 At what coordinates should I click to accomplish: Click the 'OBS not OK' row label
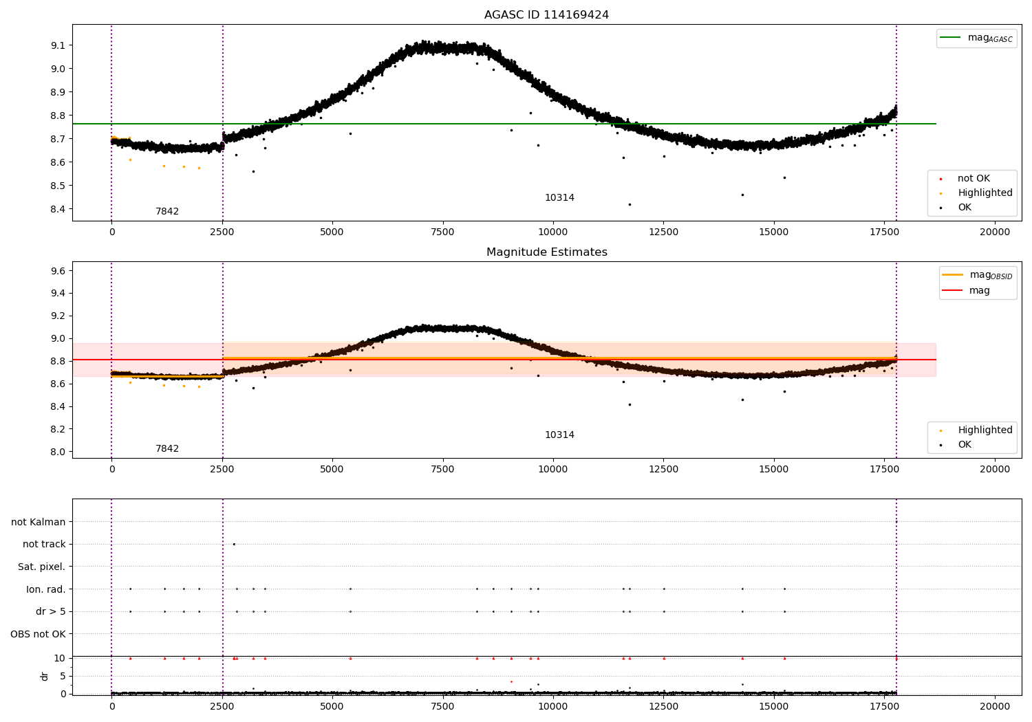click(x=39, y=634)
